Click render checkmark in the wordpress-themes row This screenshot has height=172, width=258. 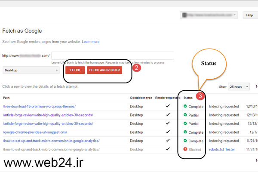pyautogui.click(x=168, y=106)
